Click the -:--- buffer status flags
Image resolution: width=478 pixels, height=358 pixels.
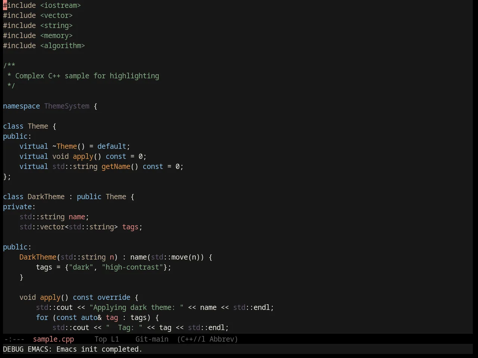pos(14,339)
